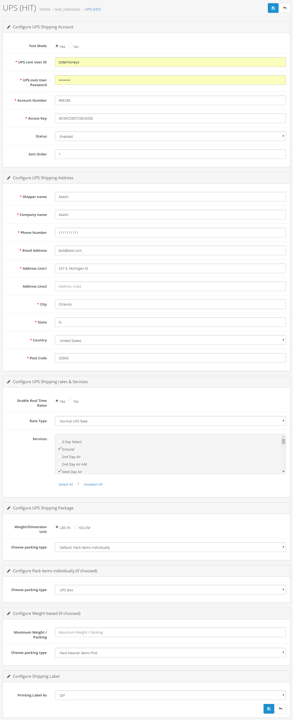Click pencil icon beside Configure UPS Shipping Package

click(x=9, y=508)
